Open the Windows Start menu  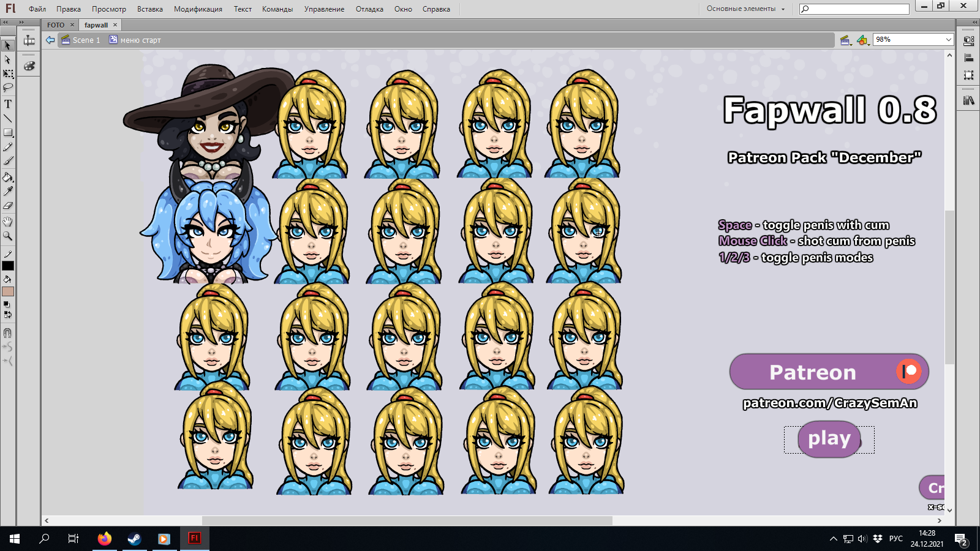click(15, 539)
